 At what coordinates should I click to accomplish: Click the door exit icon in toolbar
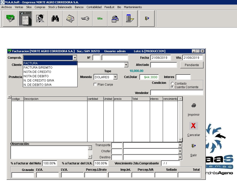147,18
